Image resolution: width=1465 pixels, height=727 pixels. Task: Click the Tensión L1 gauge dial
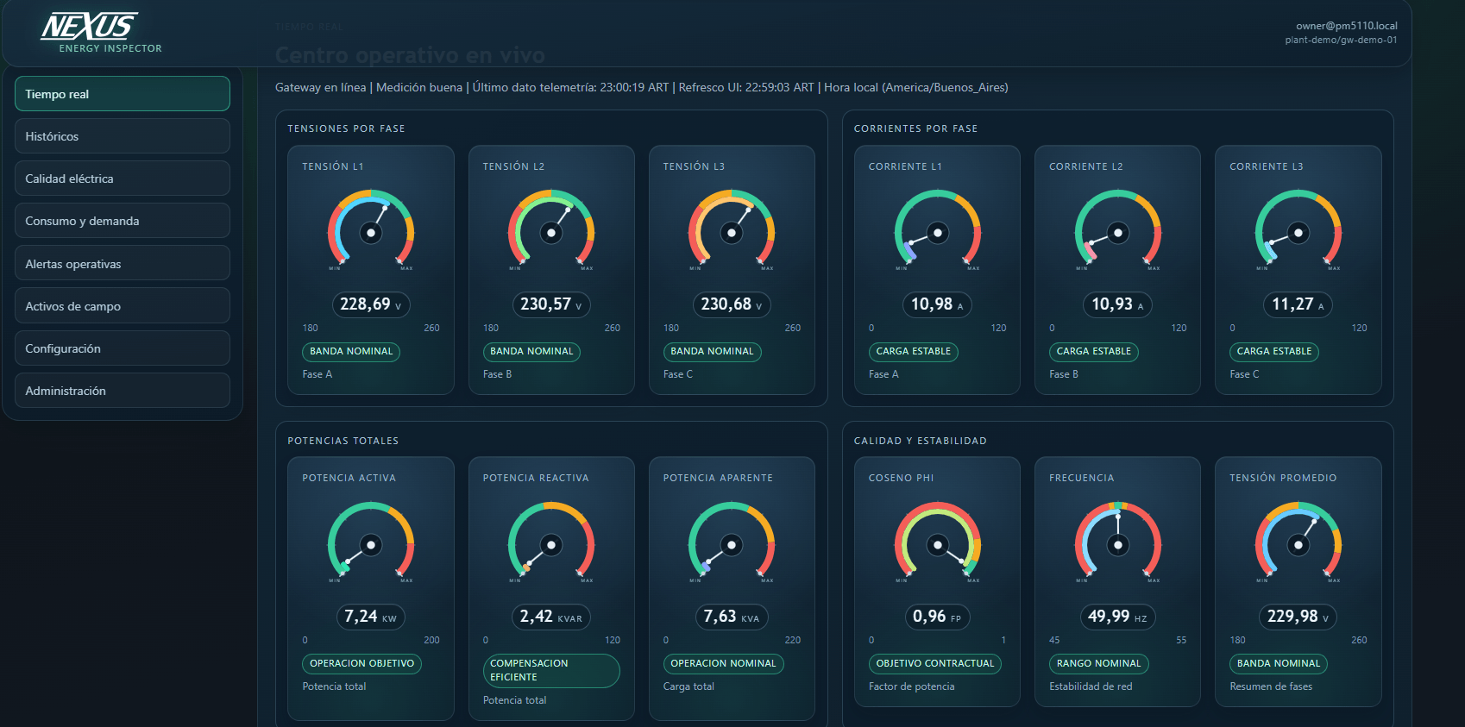[x=371, y=230]
